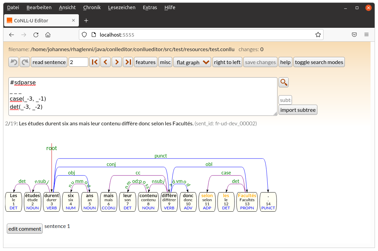Select the word box 'Les'
Image resolution: width=378 pixels, height=251 pixels.
(14, 202)
